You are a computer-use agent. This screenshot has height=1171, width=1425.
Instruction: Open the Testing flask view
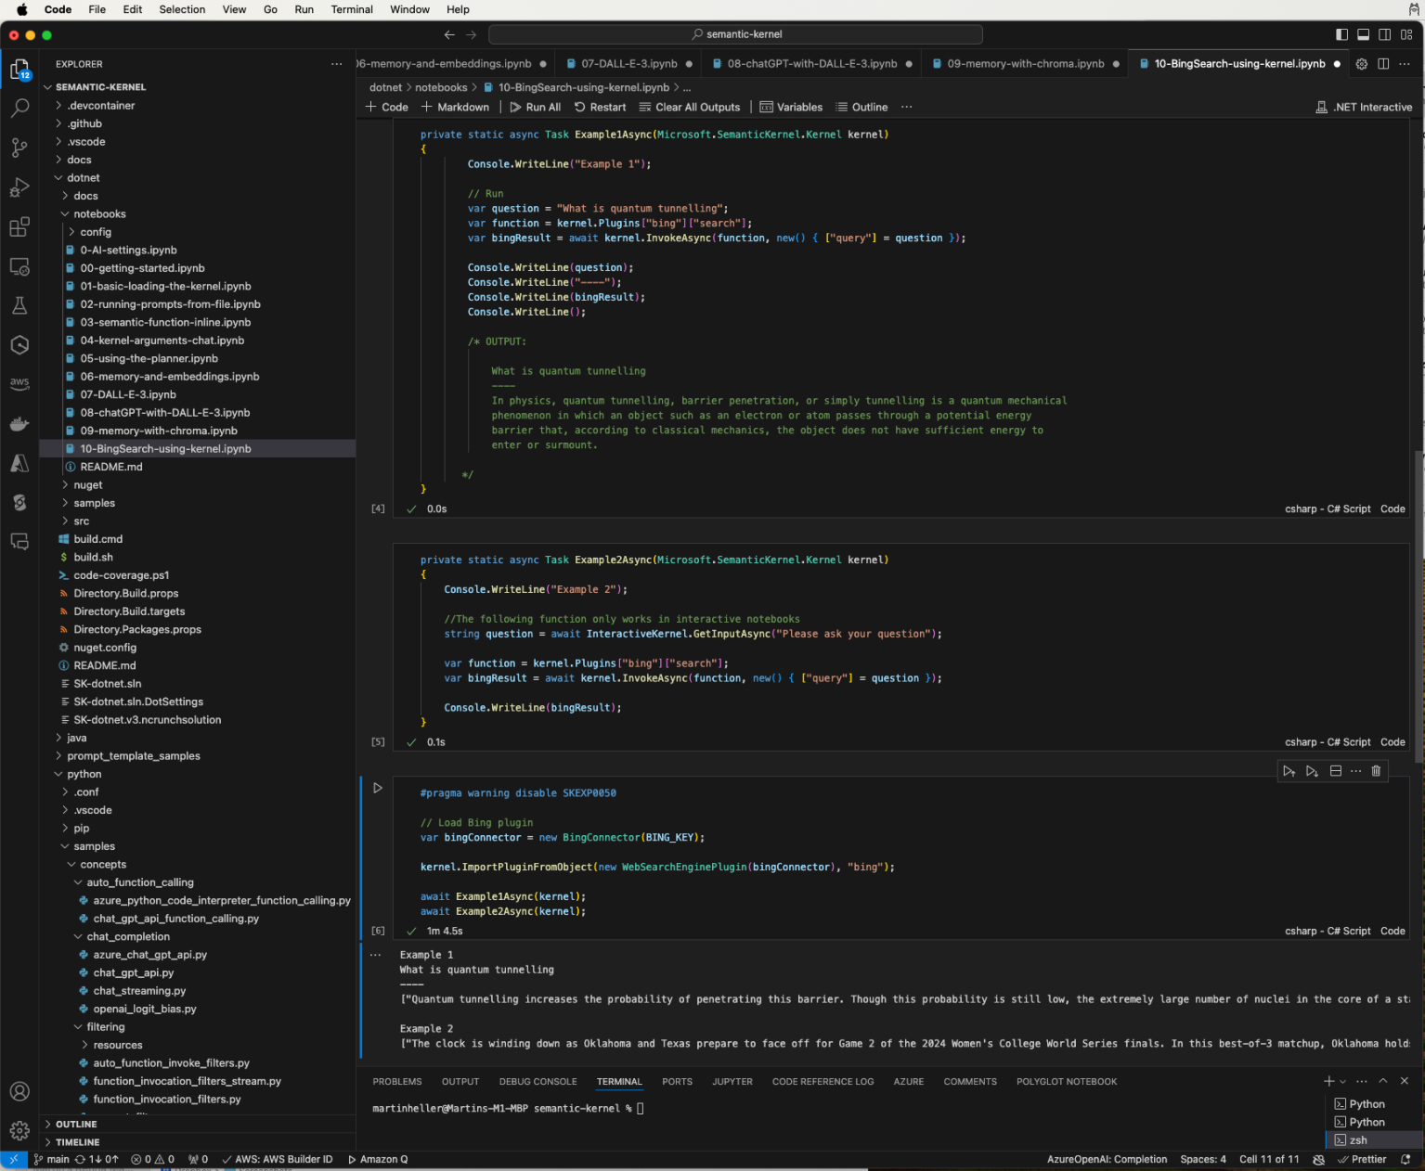click(x=19, y=305)
